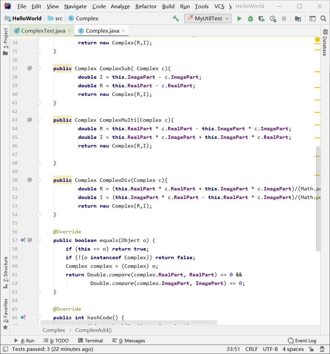
Task: Close the ComplexTest.java tab
Action: (x=69, y=31)
